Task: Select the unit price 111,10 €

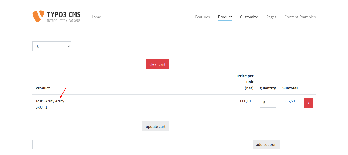Action: pyautogui.click(x=247, y=101)
